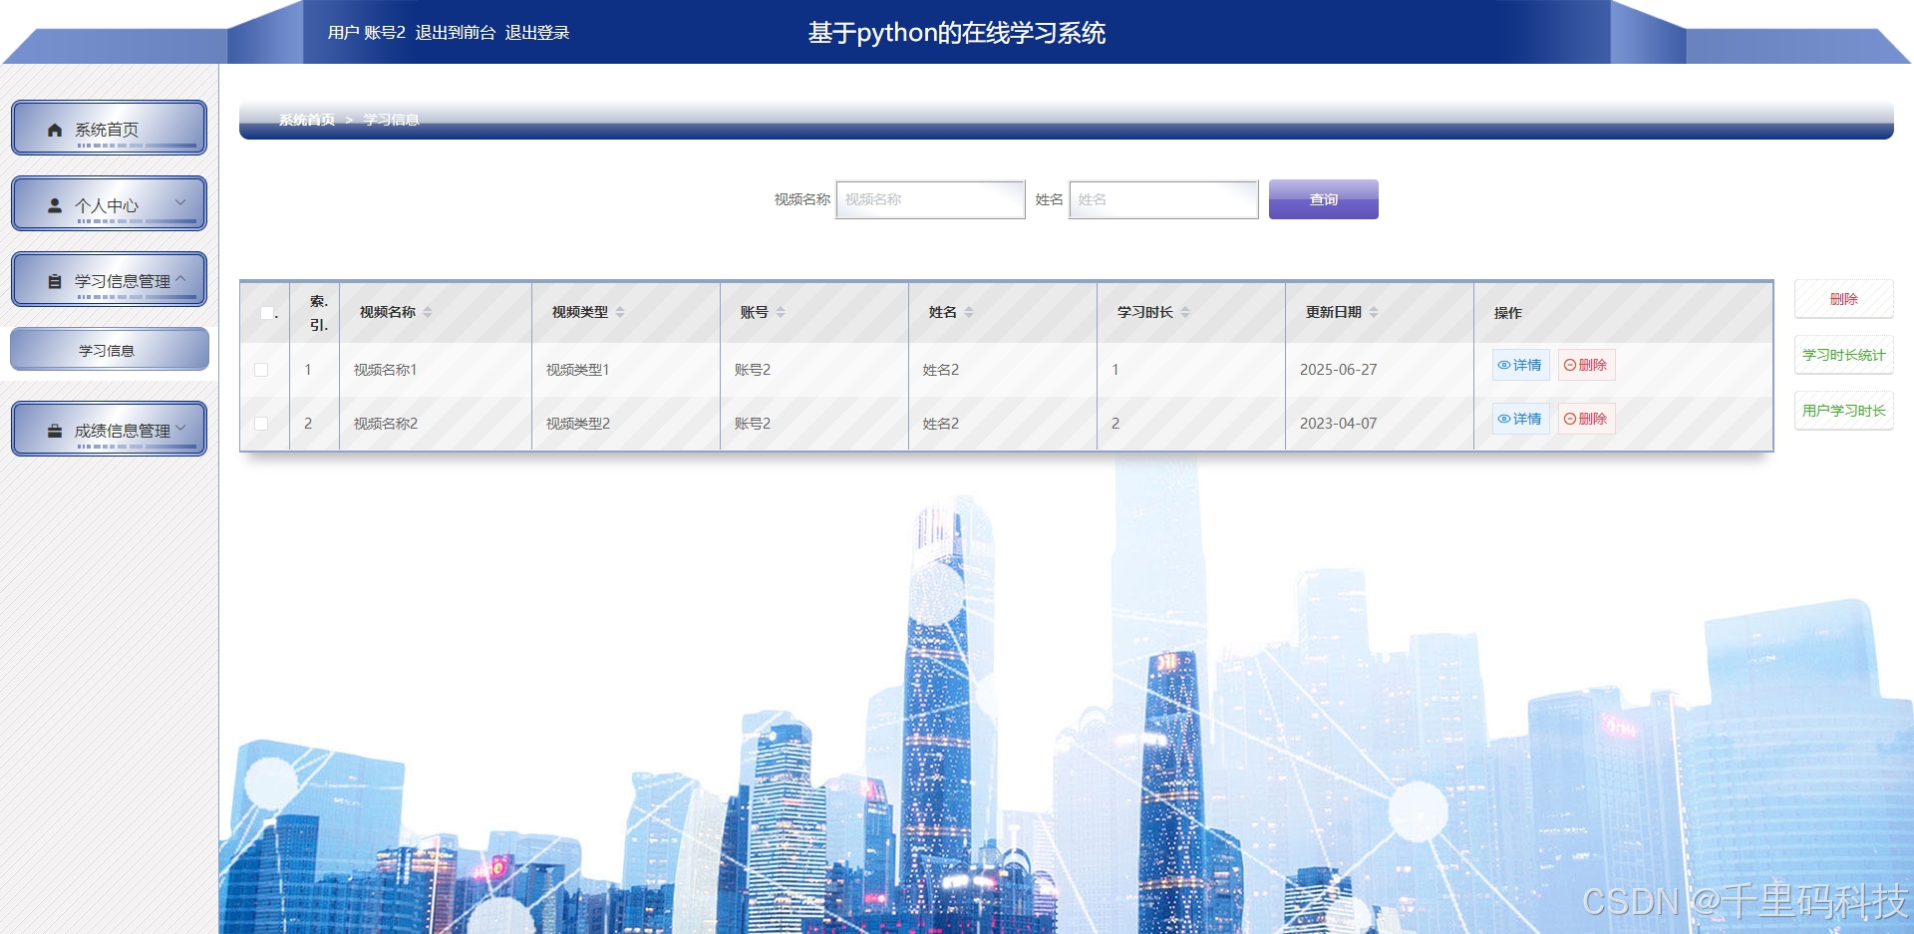The width and height of the screenshot is (1914, 934).
Task: Focus the 视频名称 search input
Action: (930, 199)
